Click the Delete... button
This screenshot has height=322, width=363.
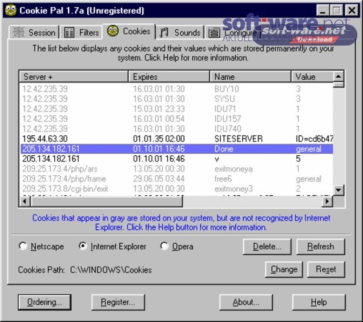(x=267, y=247)
